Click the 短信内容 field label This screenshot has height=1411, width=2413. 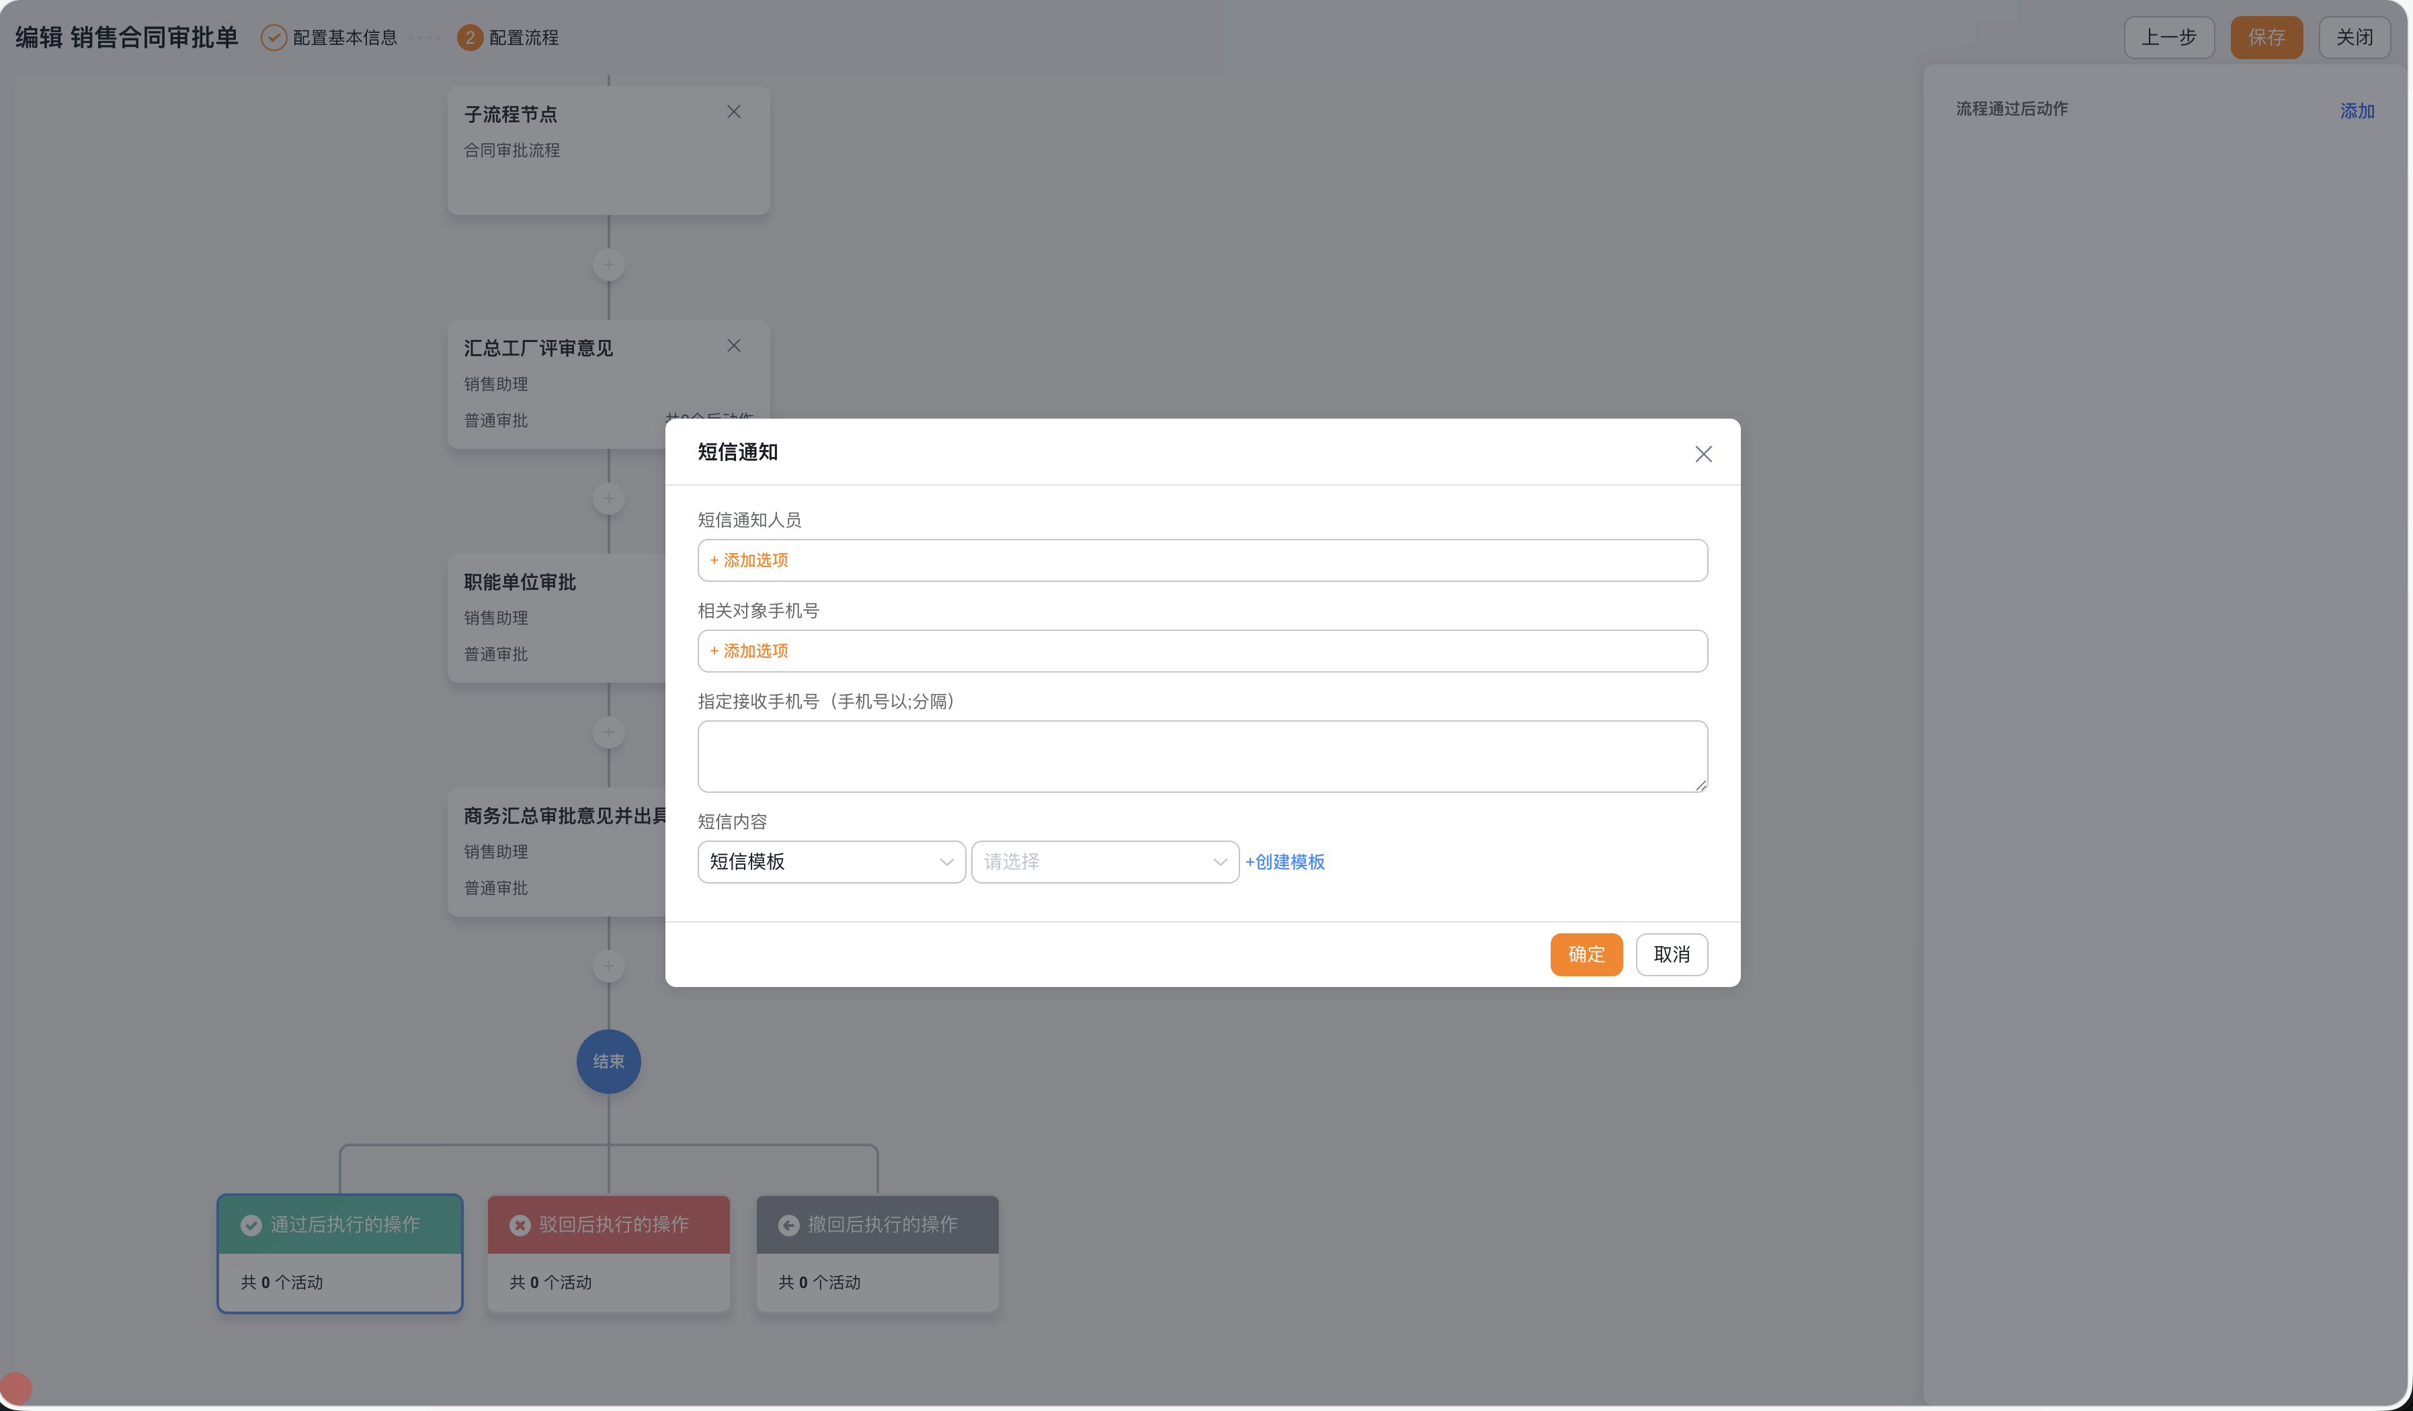(733, 821)
